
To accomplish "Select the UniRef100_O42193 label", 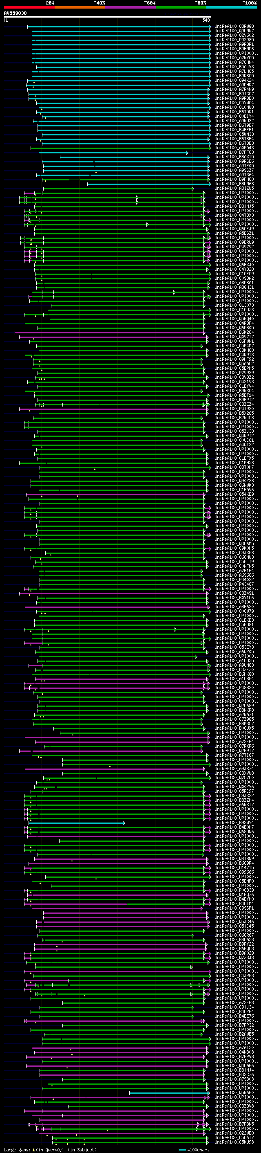I will coord(234,382).
